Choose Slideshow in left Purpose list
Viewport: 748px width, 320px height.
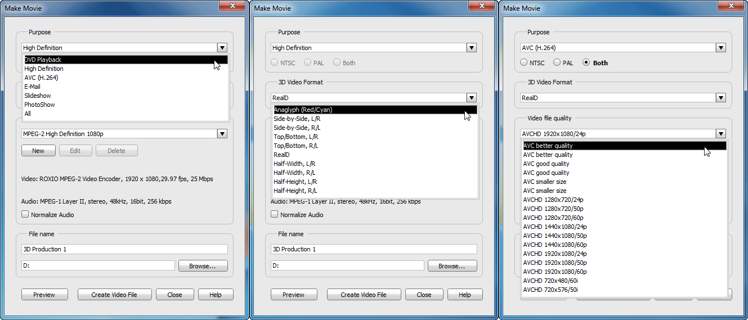pos(126,96)
